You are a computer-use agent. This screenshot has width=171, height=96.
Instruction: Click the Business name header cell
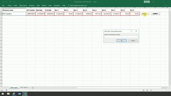coord(14,10)
